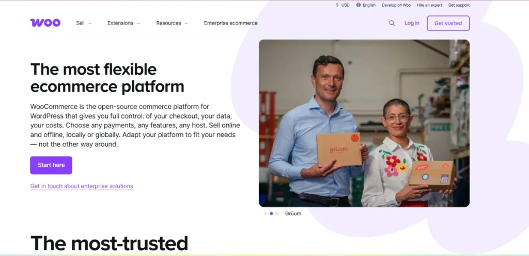Select the first carousel dot

point(266,213)
